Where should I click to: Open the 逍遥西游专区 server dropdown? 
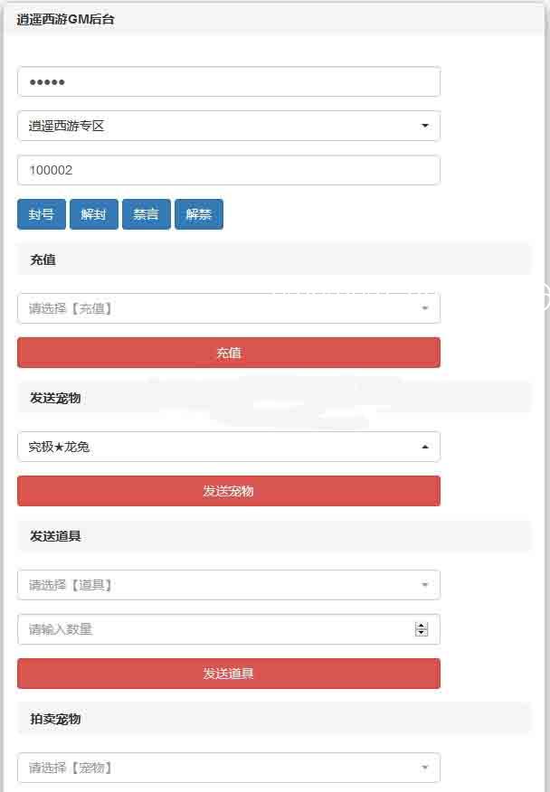click(x=229, y=126)
